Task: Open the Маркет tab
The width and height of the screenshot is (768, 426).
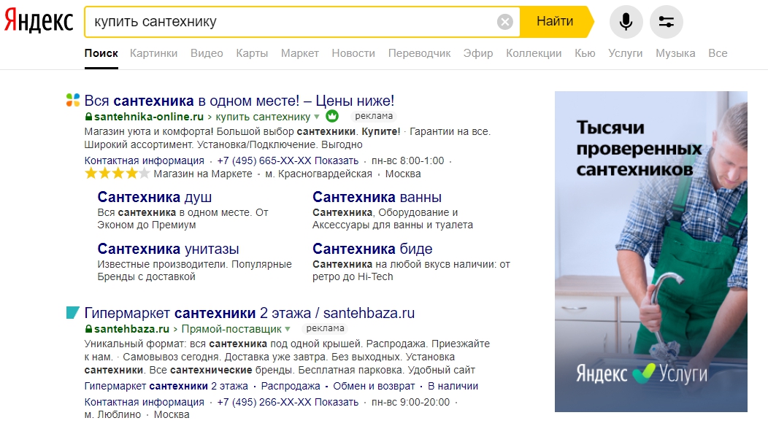Action: [300, 53]
